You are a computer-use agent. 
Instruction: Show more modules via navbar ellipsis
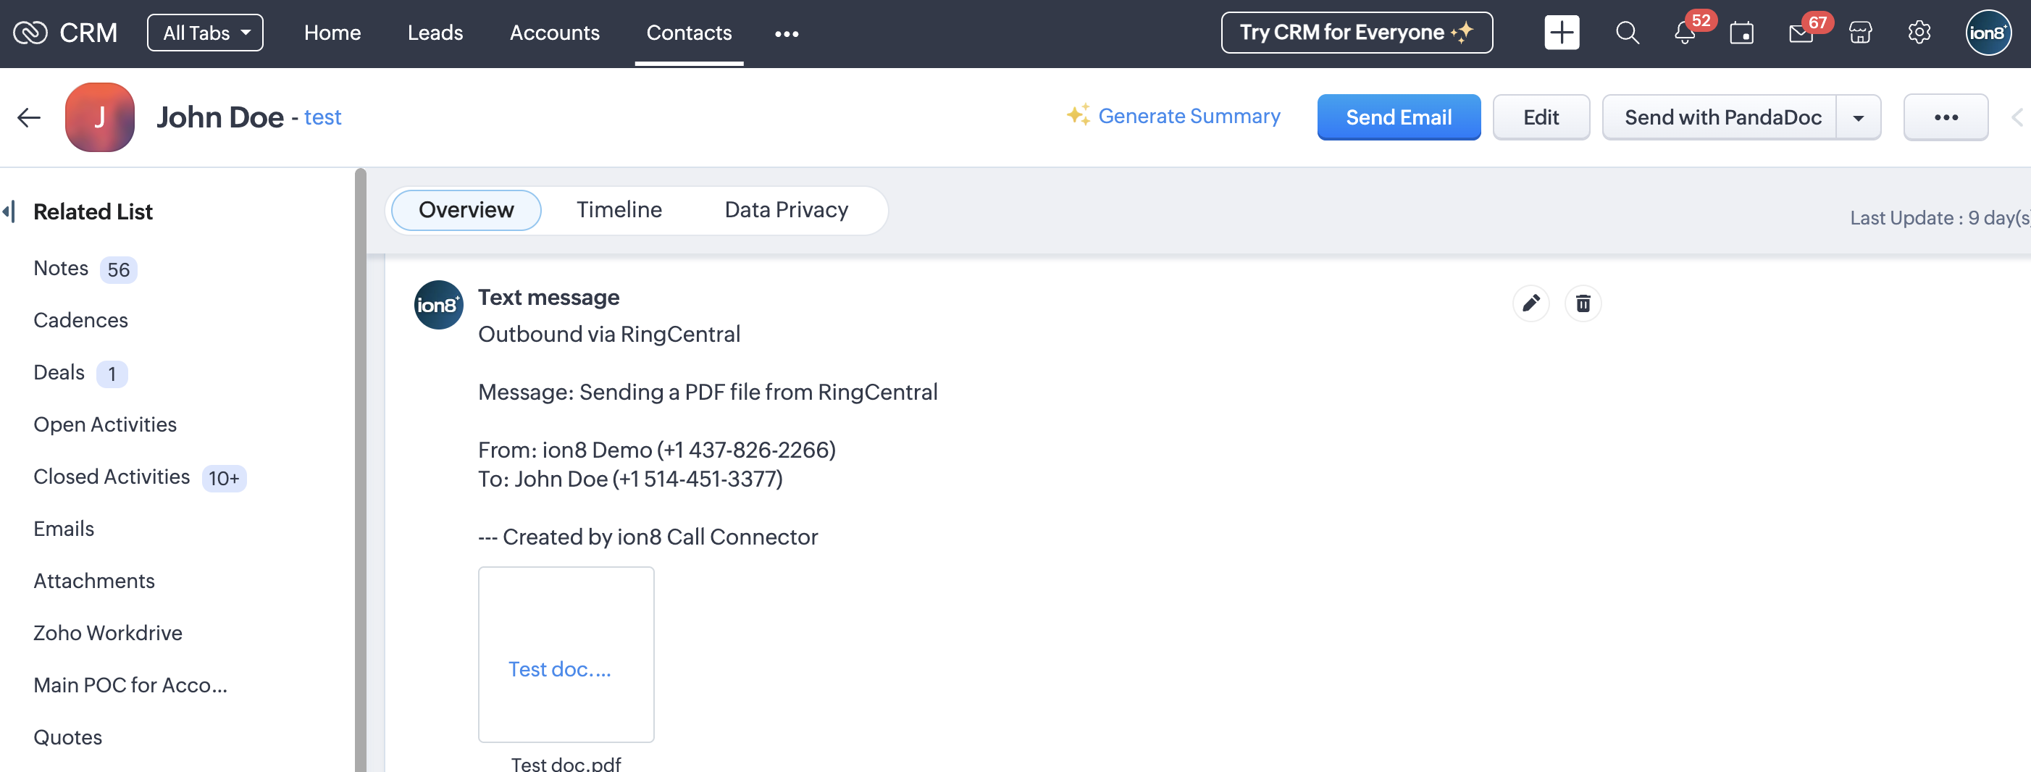[x=786, y=33]
